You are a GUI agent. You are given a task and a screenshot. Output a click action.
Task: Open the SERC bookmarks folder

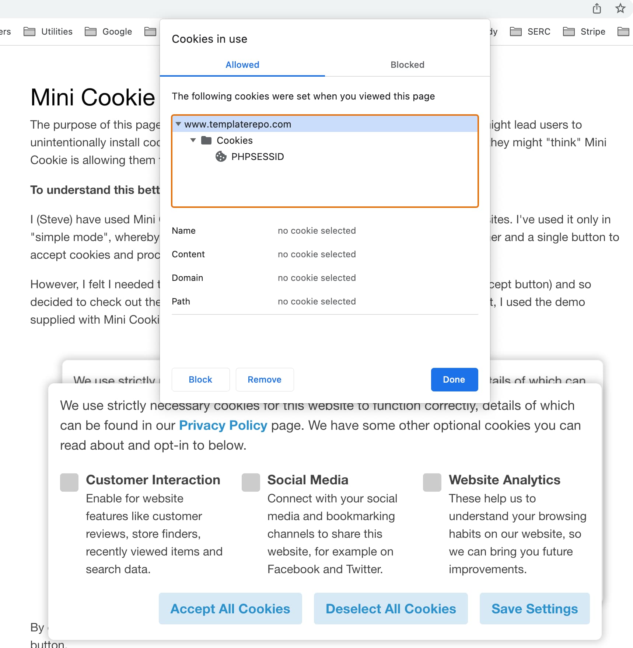[530, 32]
